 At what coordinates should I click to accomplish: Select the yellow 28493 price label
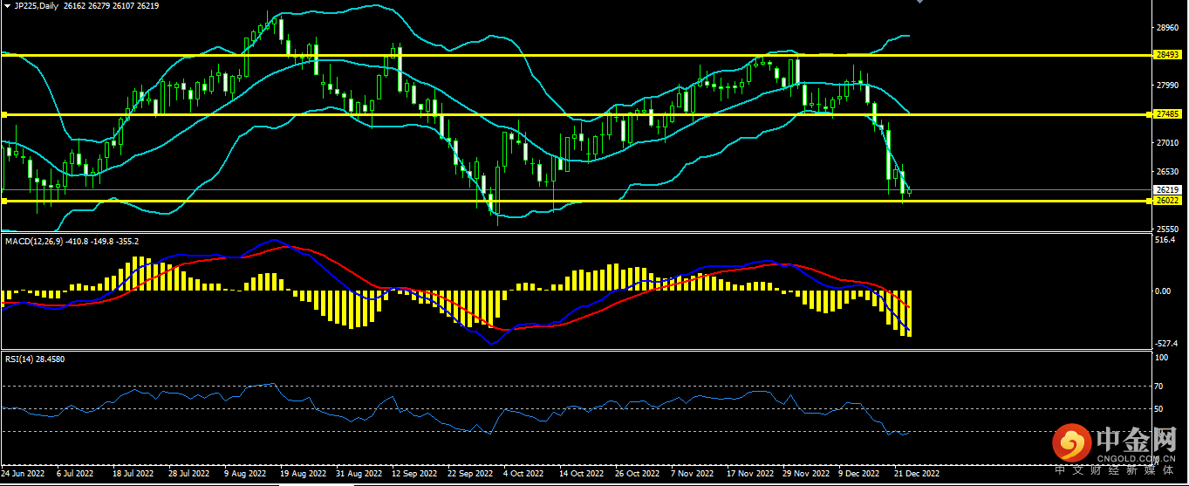(1166, 54)
